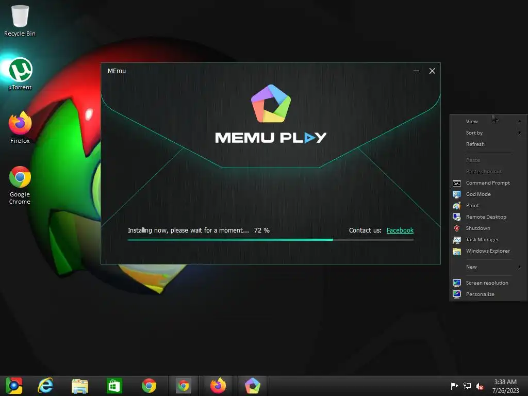
Task: Click the Windows Explorer folder menu icon
Action: coord(457,251)
